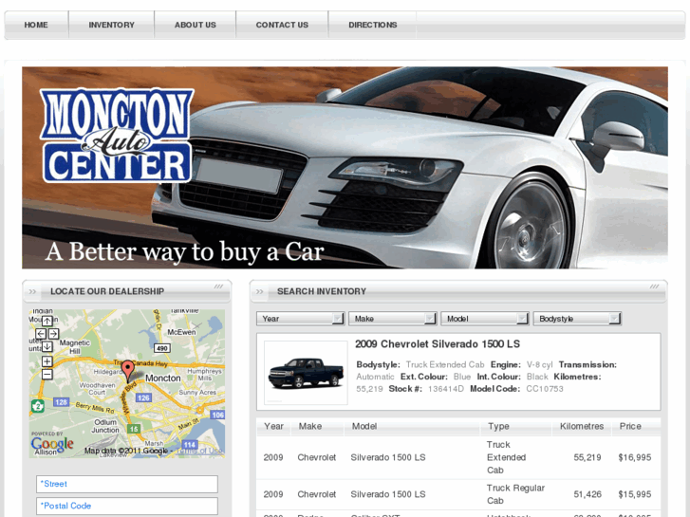Click in the Street input field
Image resolution: width=690 pixels, height=517 pixels.
(127, 484)
